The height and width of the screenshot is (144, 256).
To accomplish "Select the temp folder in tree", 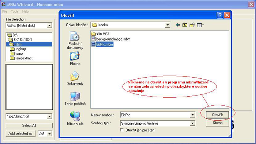I will (16, 54).
